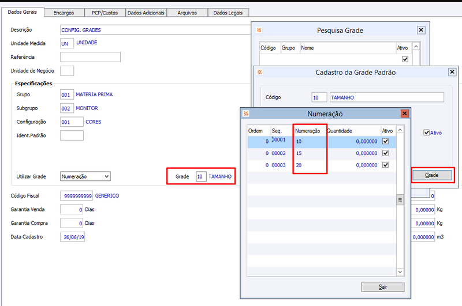
Task: Click the Código Fiscal field 9999999999
Action: tap(76, 196)
